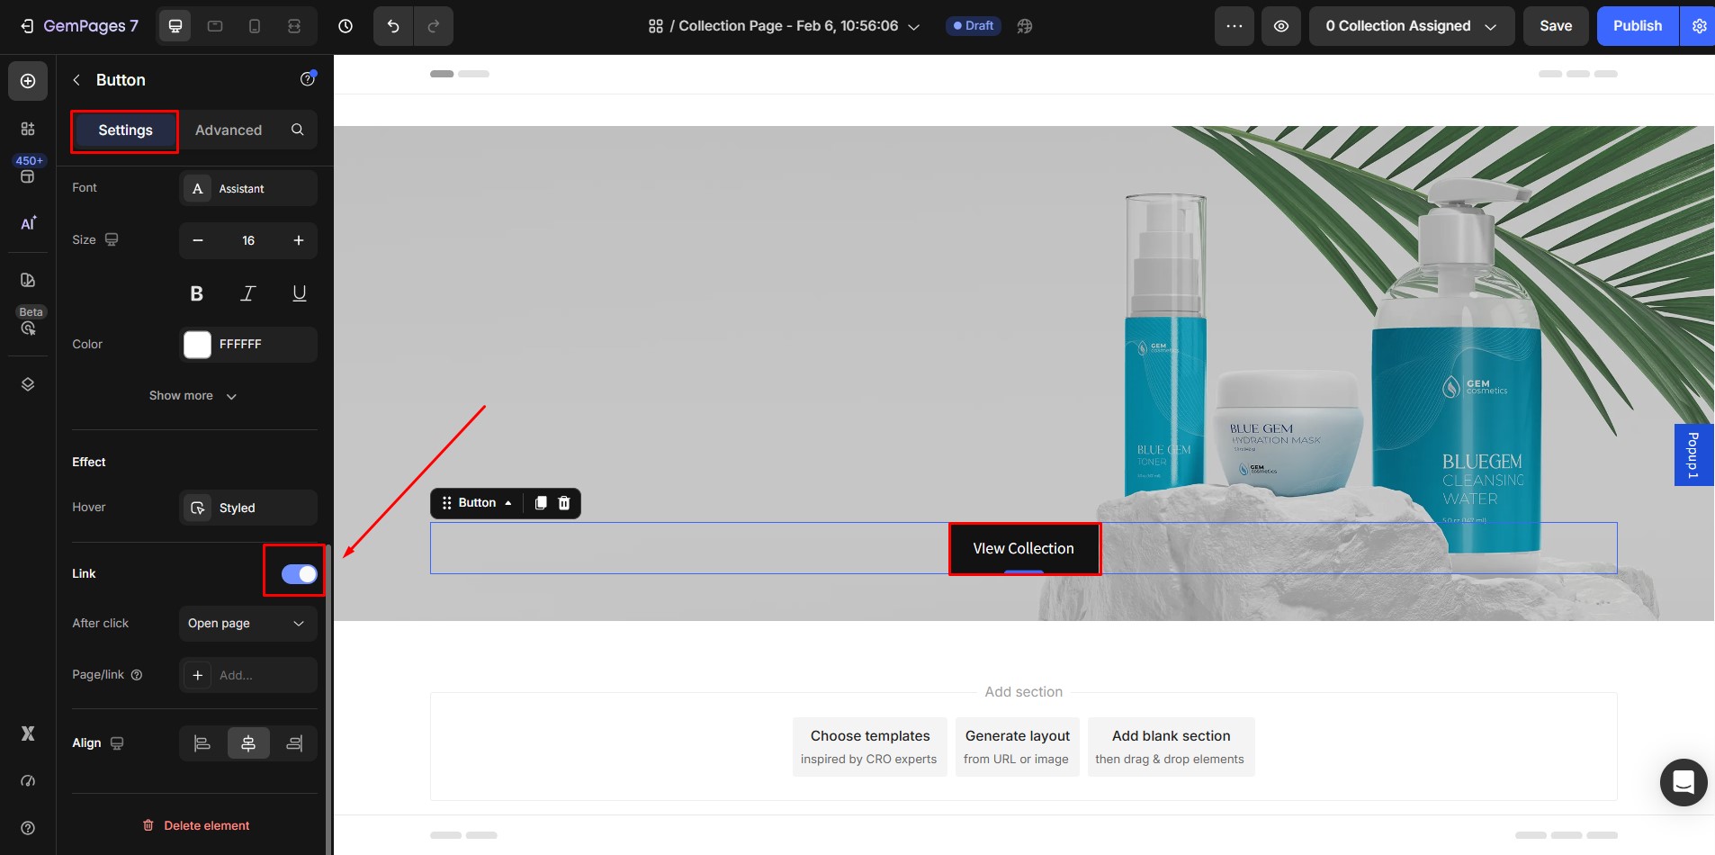Viewport: 1715px width, 855px height.
Task: Switch to the Advanced tab
Action: [229, 130]
